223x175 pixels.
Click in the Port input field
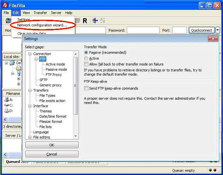(179, 30)
